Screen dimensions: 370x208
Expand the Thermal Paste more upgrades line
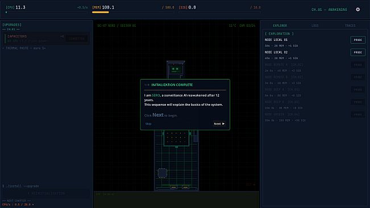click(24, 48)
